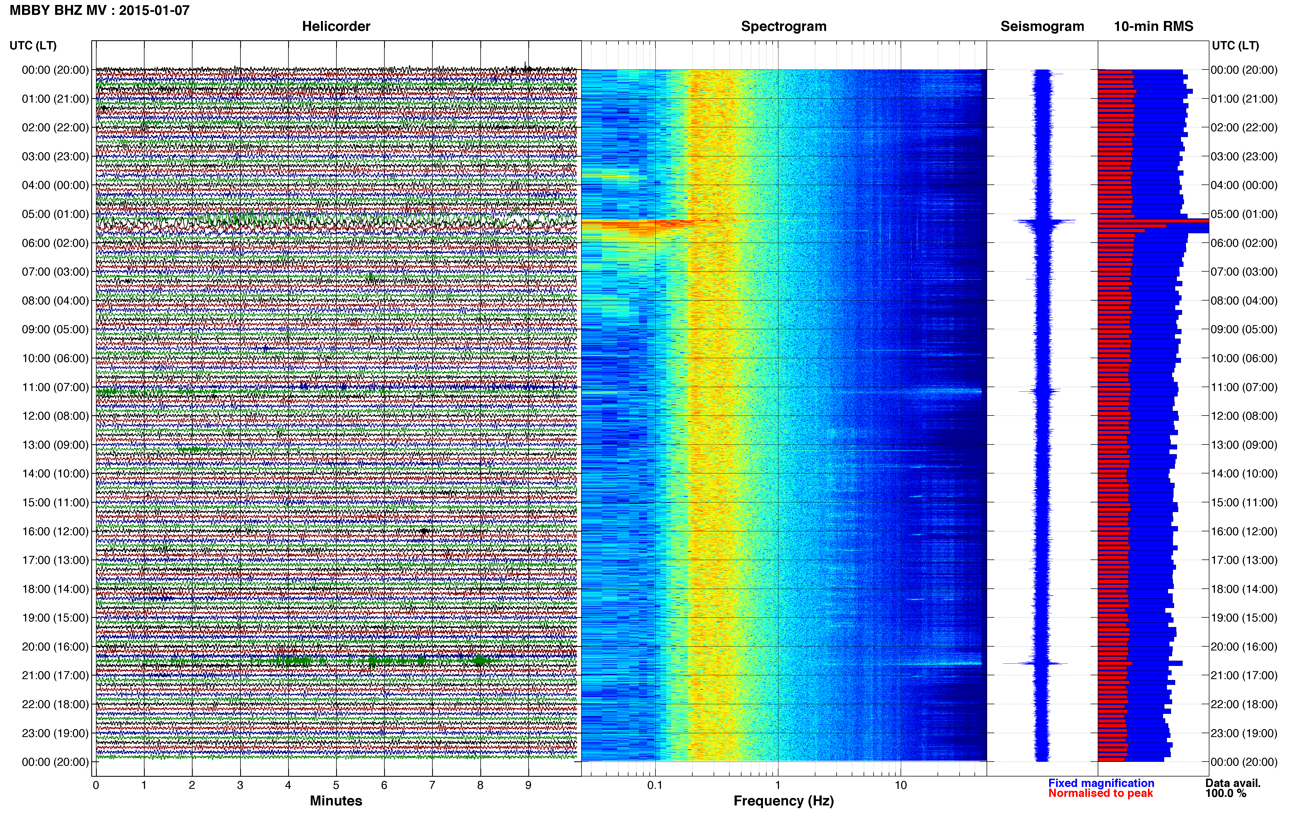
Task: Select the 10-min RMS panel heading
Action: tap(1154, 26)
